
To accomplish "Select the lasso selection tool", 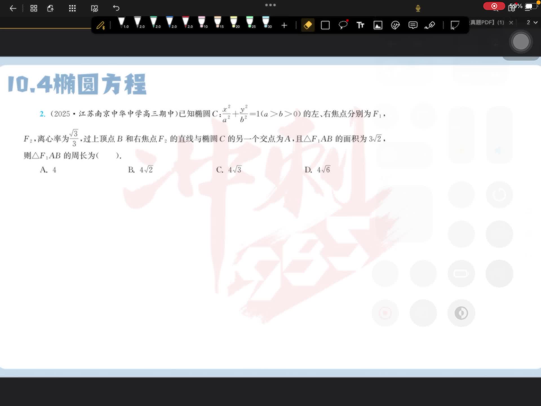I will pyautogui.click(x=343, y=25).
